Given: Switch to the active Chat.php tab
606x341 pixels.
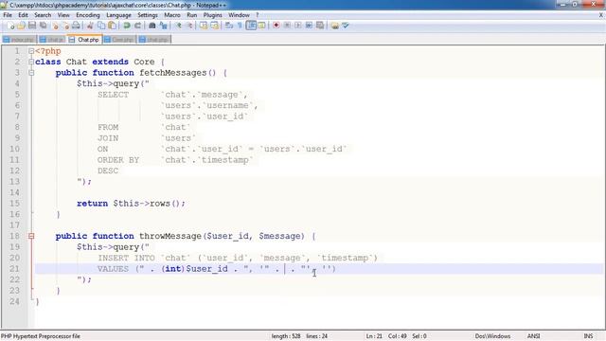Looking at the screenshot, I should pyautogui.click(x=84, y=40).
